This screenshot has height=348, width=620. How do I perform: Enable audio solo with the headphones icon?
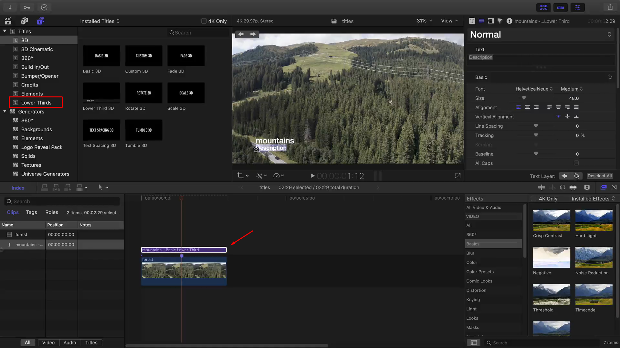tap(562, 187)
